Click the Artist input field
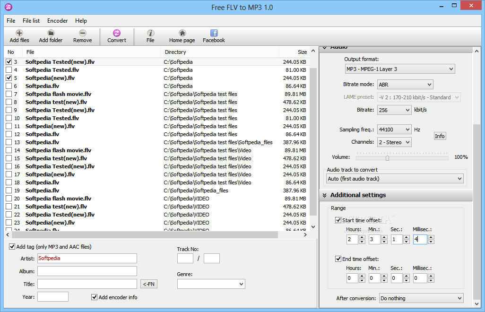Image resolution: width=485 pixels, height=312 pixels. pos(87,258)
